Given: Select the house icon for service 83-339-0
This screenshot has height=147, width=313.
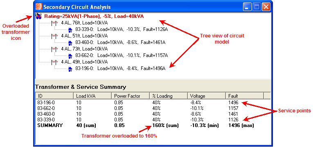Looking at the screenshot, I should point(70,30).
